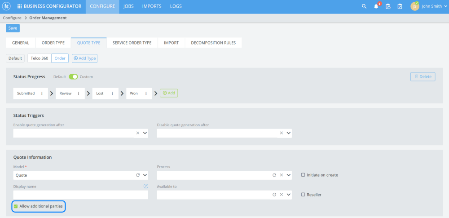This screenshot has width=449, height=218.
Task: Clear the Available to field value
Action: click(281, 195)
